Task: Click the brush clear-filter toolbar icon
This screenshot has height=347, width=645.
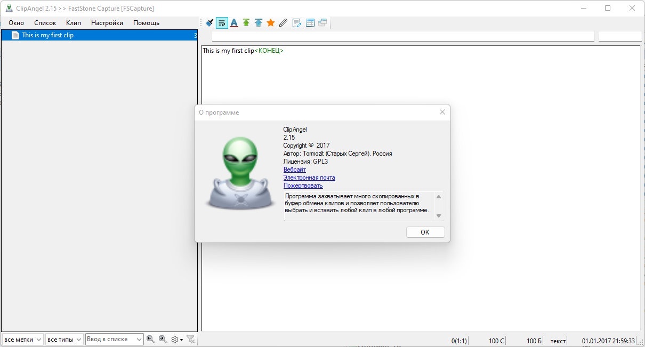Action: 209,23
